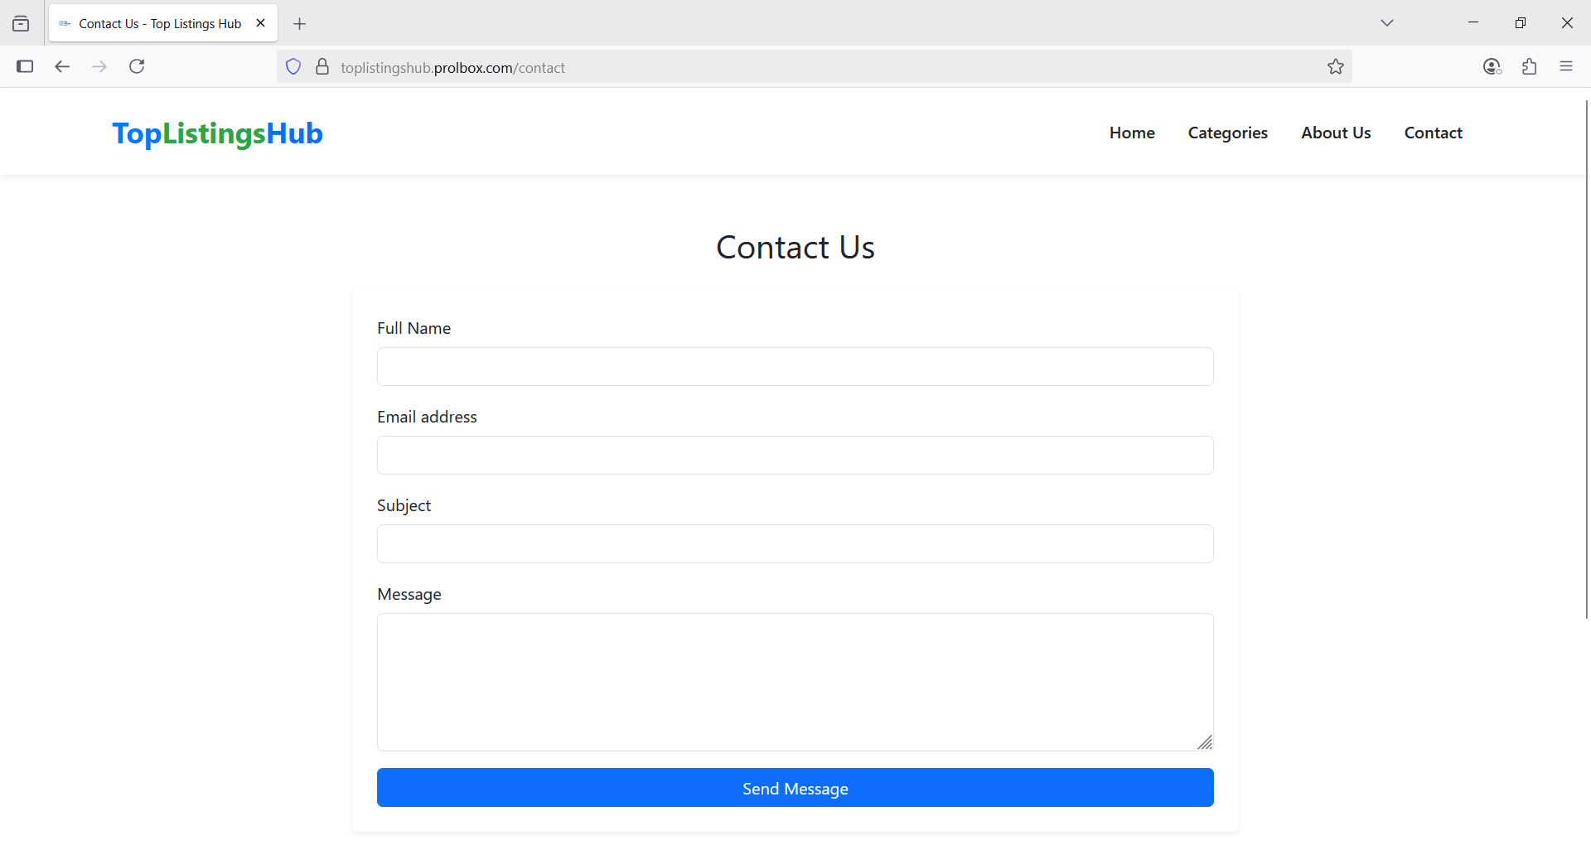Open the tracking protection shield icon
Screen dimensions: 1591x845
tap(293, 67)
